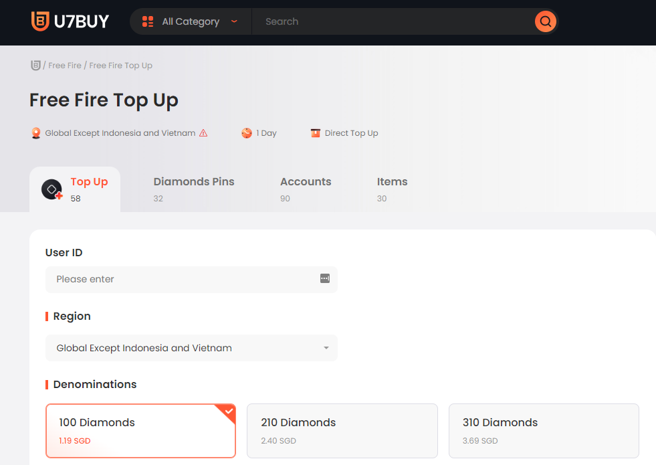
Task: Click the U7BUY logo
Action: click(x=70, y=21)
